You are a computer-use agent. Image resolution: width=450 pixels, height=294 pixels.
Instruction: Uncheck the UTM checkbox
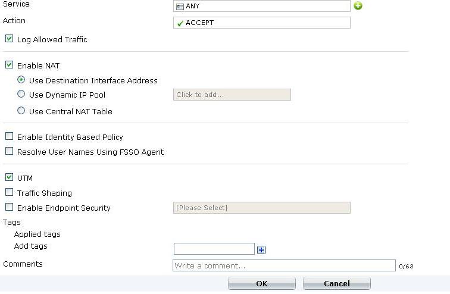click(x=9, y=178)
